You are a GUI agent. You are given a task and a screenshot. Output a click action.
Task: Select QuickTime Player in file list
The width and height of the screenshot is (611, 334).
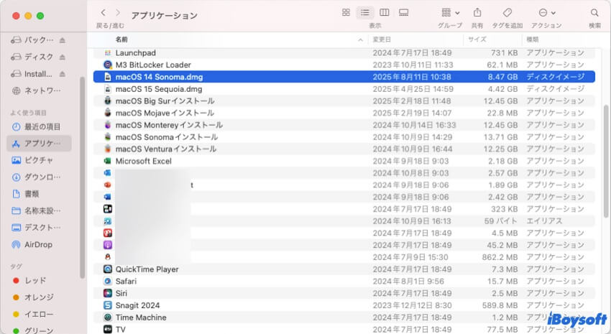147,269
